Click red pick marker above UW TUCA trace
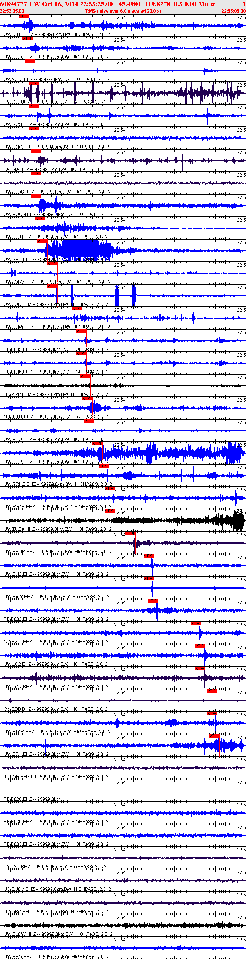Image resolution: width=246 pixels, height=959 pixels. point(109,511)
